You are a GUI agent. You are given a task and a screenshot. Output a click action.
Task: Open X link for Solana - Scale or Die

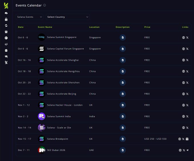pos(187,127)
